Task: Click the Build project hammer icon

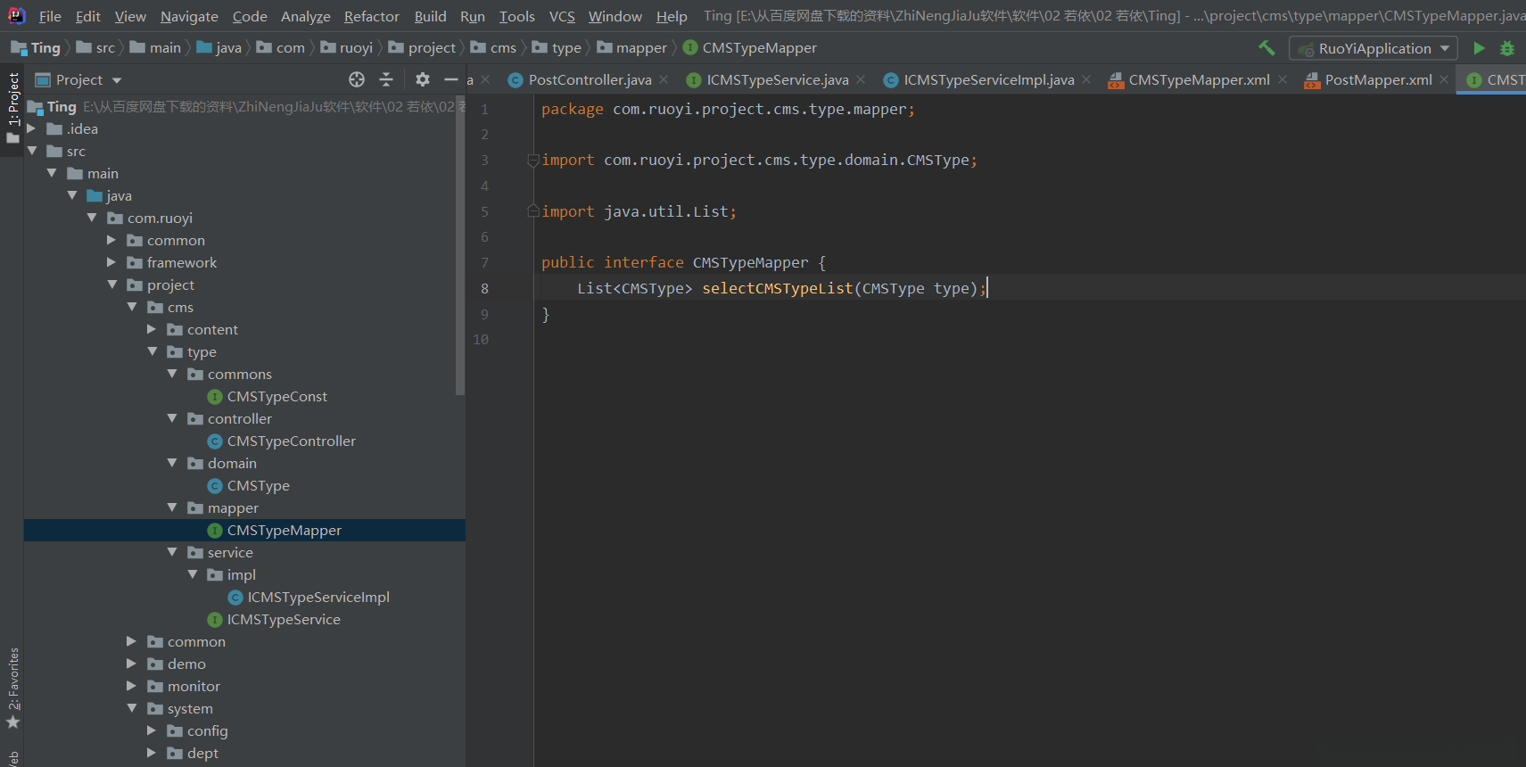Action: click(x=1266, y=48)
